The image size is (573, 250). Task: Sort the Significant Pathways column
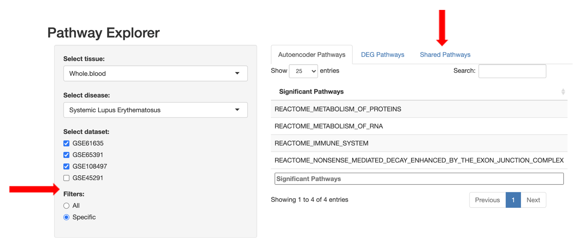pos(563,91)
